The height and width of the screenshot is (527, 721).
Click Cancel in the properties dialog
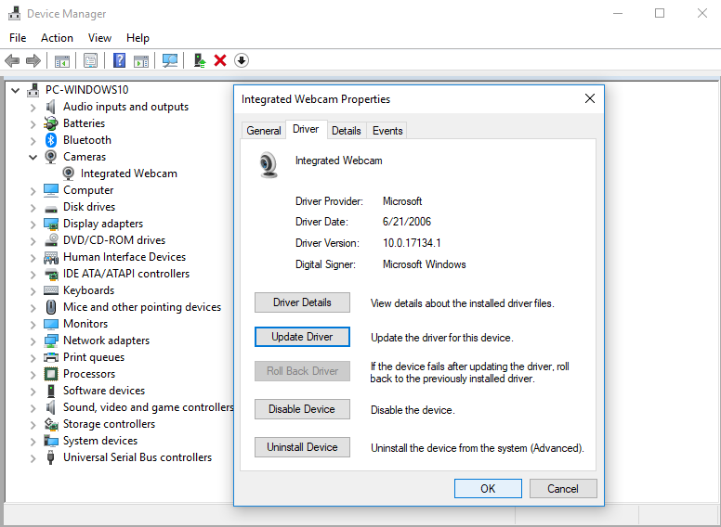tap(562, 489)
